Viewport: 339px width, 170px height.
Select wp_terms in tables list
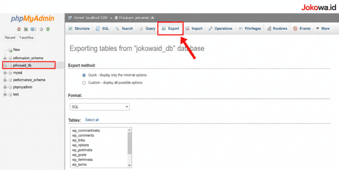point(79,165)
